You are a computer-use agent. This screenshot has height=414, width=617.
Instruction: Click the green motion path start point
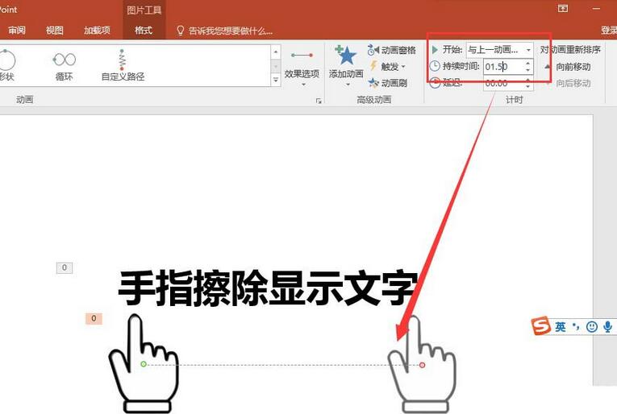[x=144, y=364]
